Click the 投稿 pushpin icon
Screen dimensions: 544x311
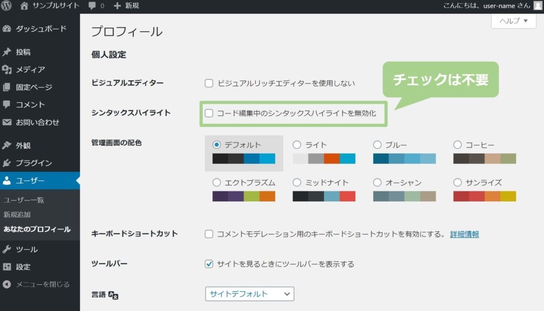pyautogui.click(x=7, y=52)
